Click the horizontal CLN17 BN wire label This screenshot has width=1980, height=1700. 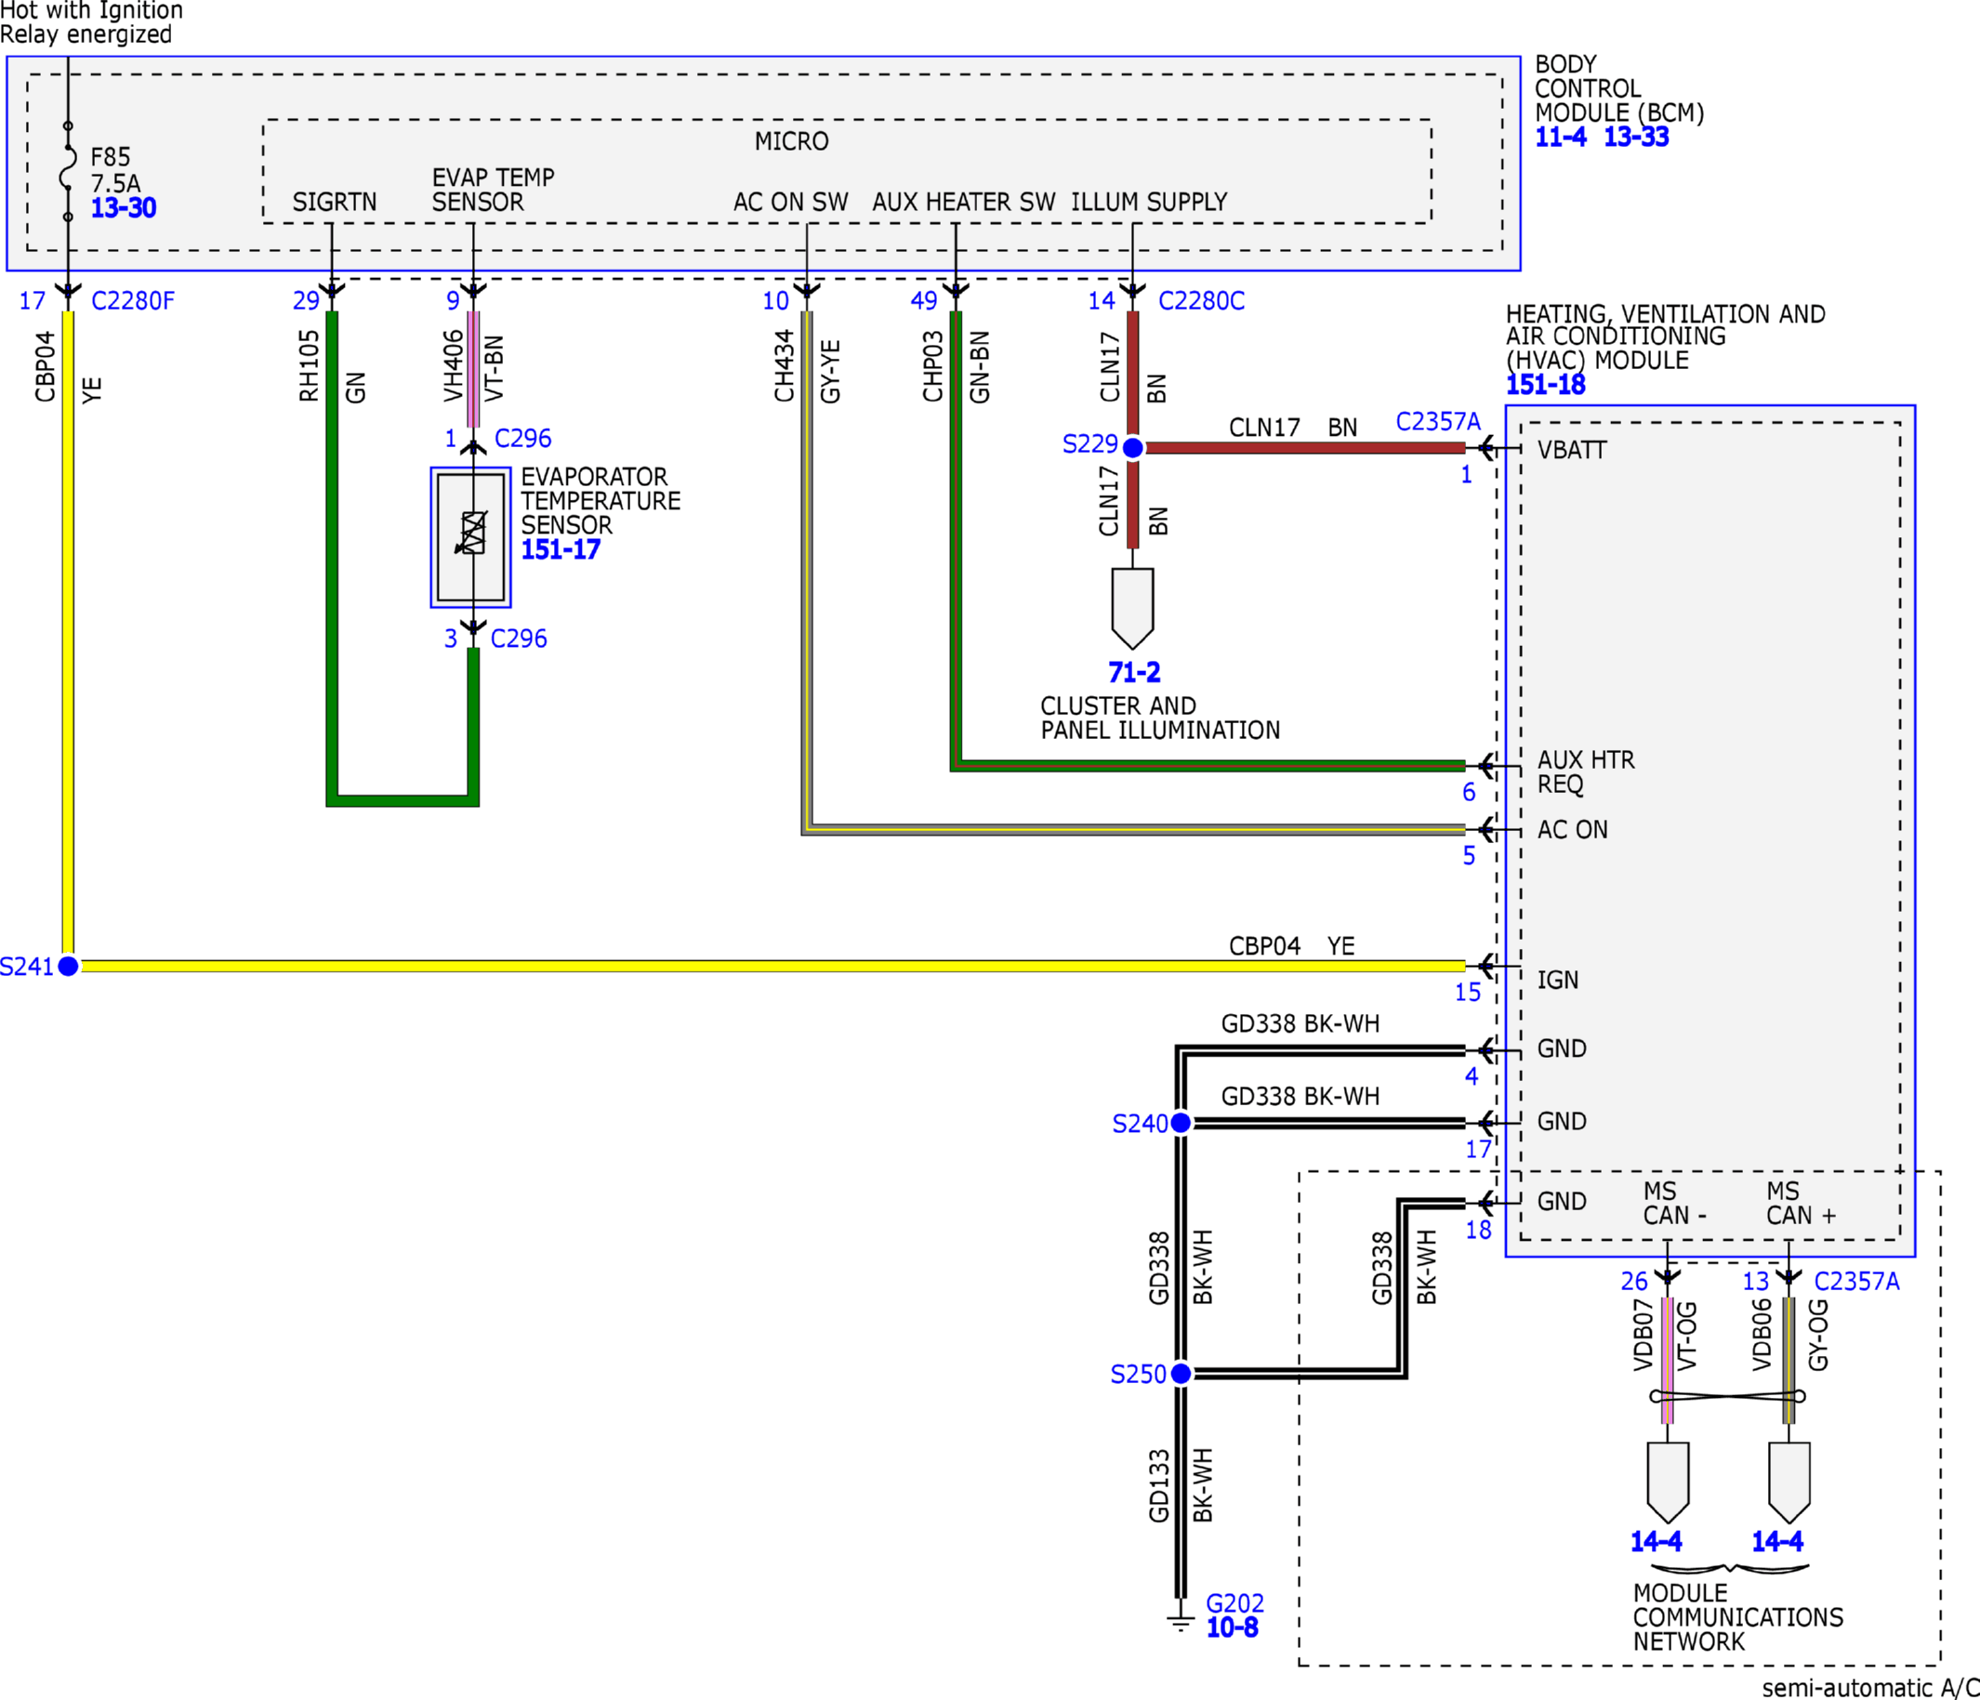[x=1293, y=428]
